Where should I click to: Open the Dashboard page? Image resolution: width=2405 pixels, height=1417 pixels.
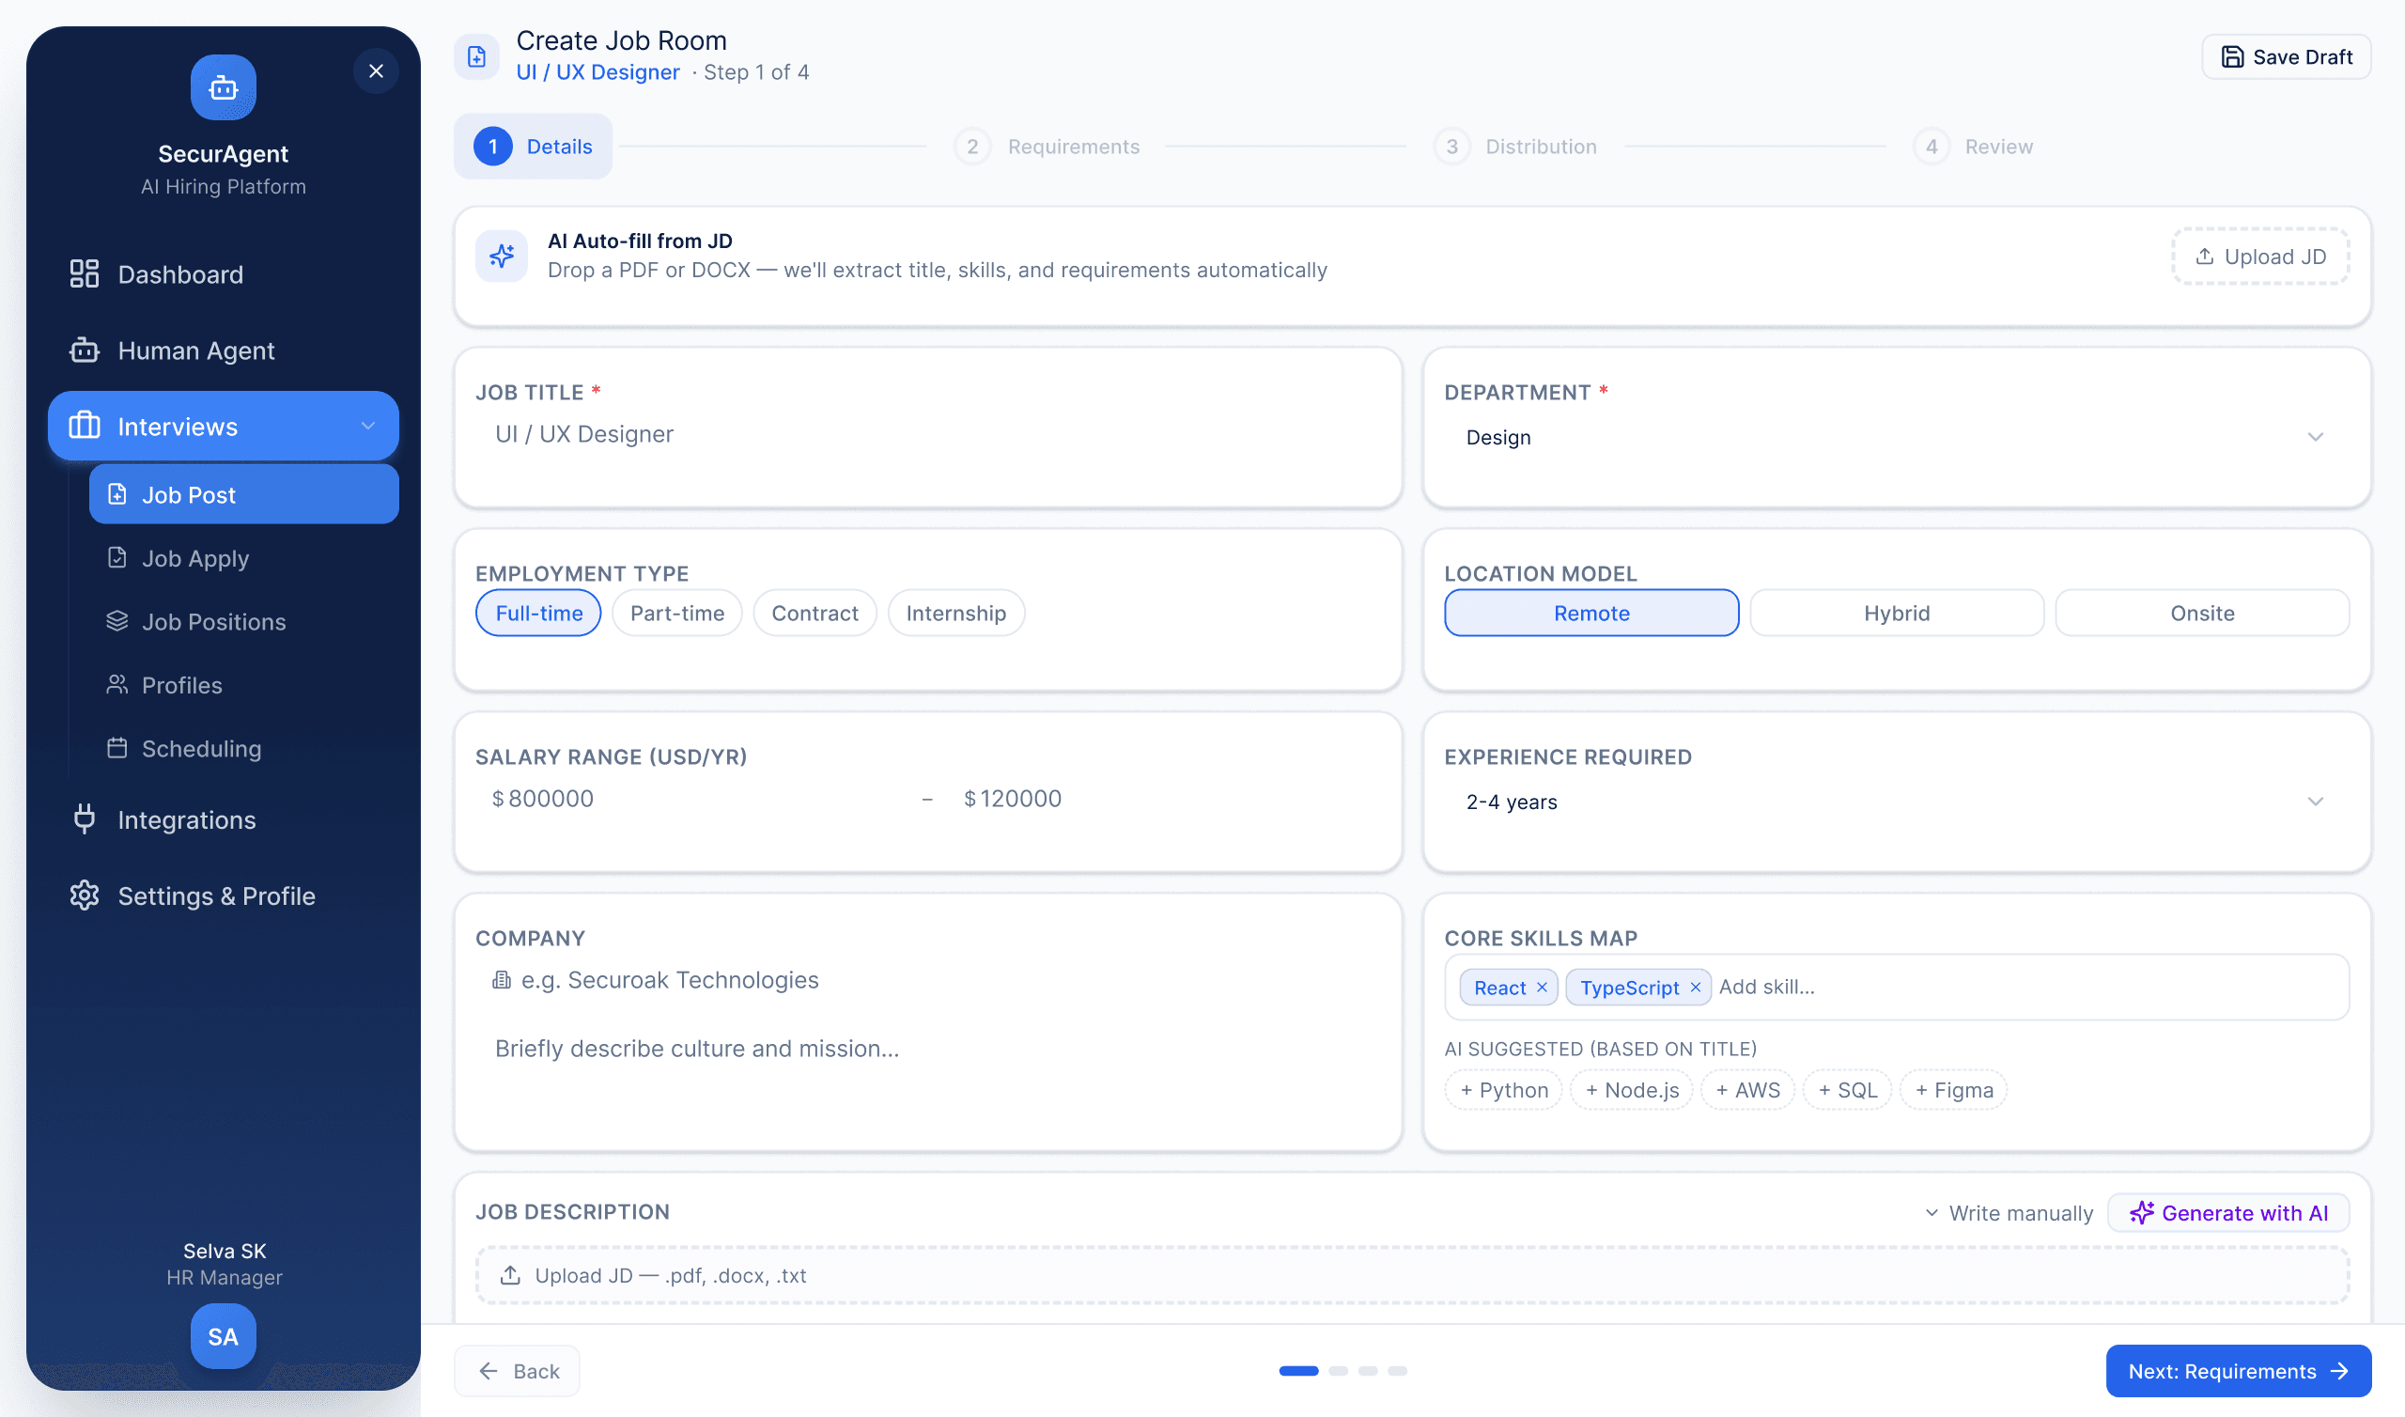(x=224, y=274)
